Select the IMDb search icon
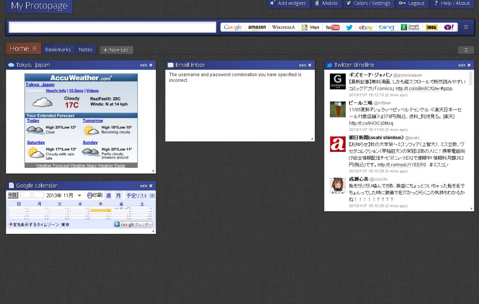 click(431, 28)
